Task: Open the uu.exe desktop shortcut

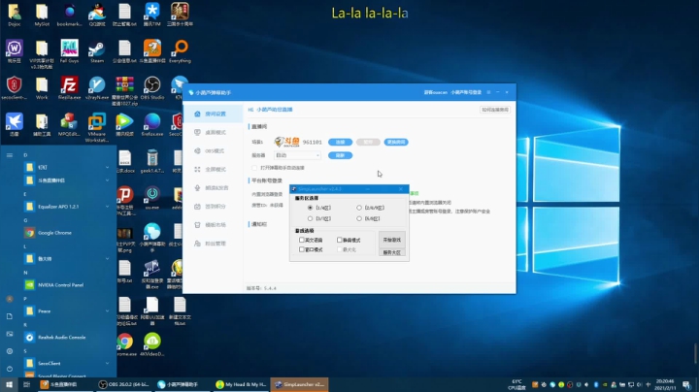Action: pos(152,198)
